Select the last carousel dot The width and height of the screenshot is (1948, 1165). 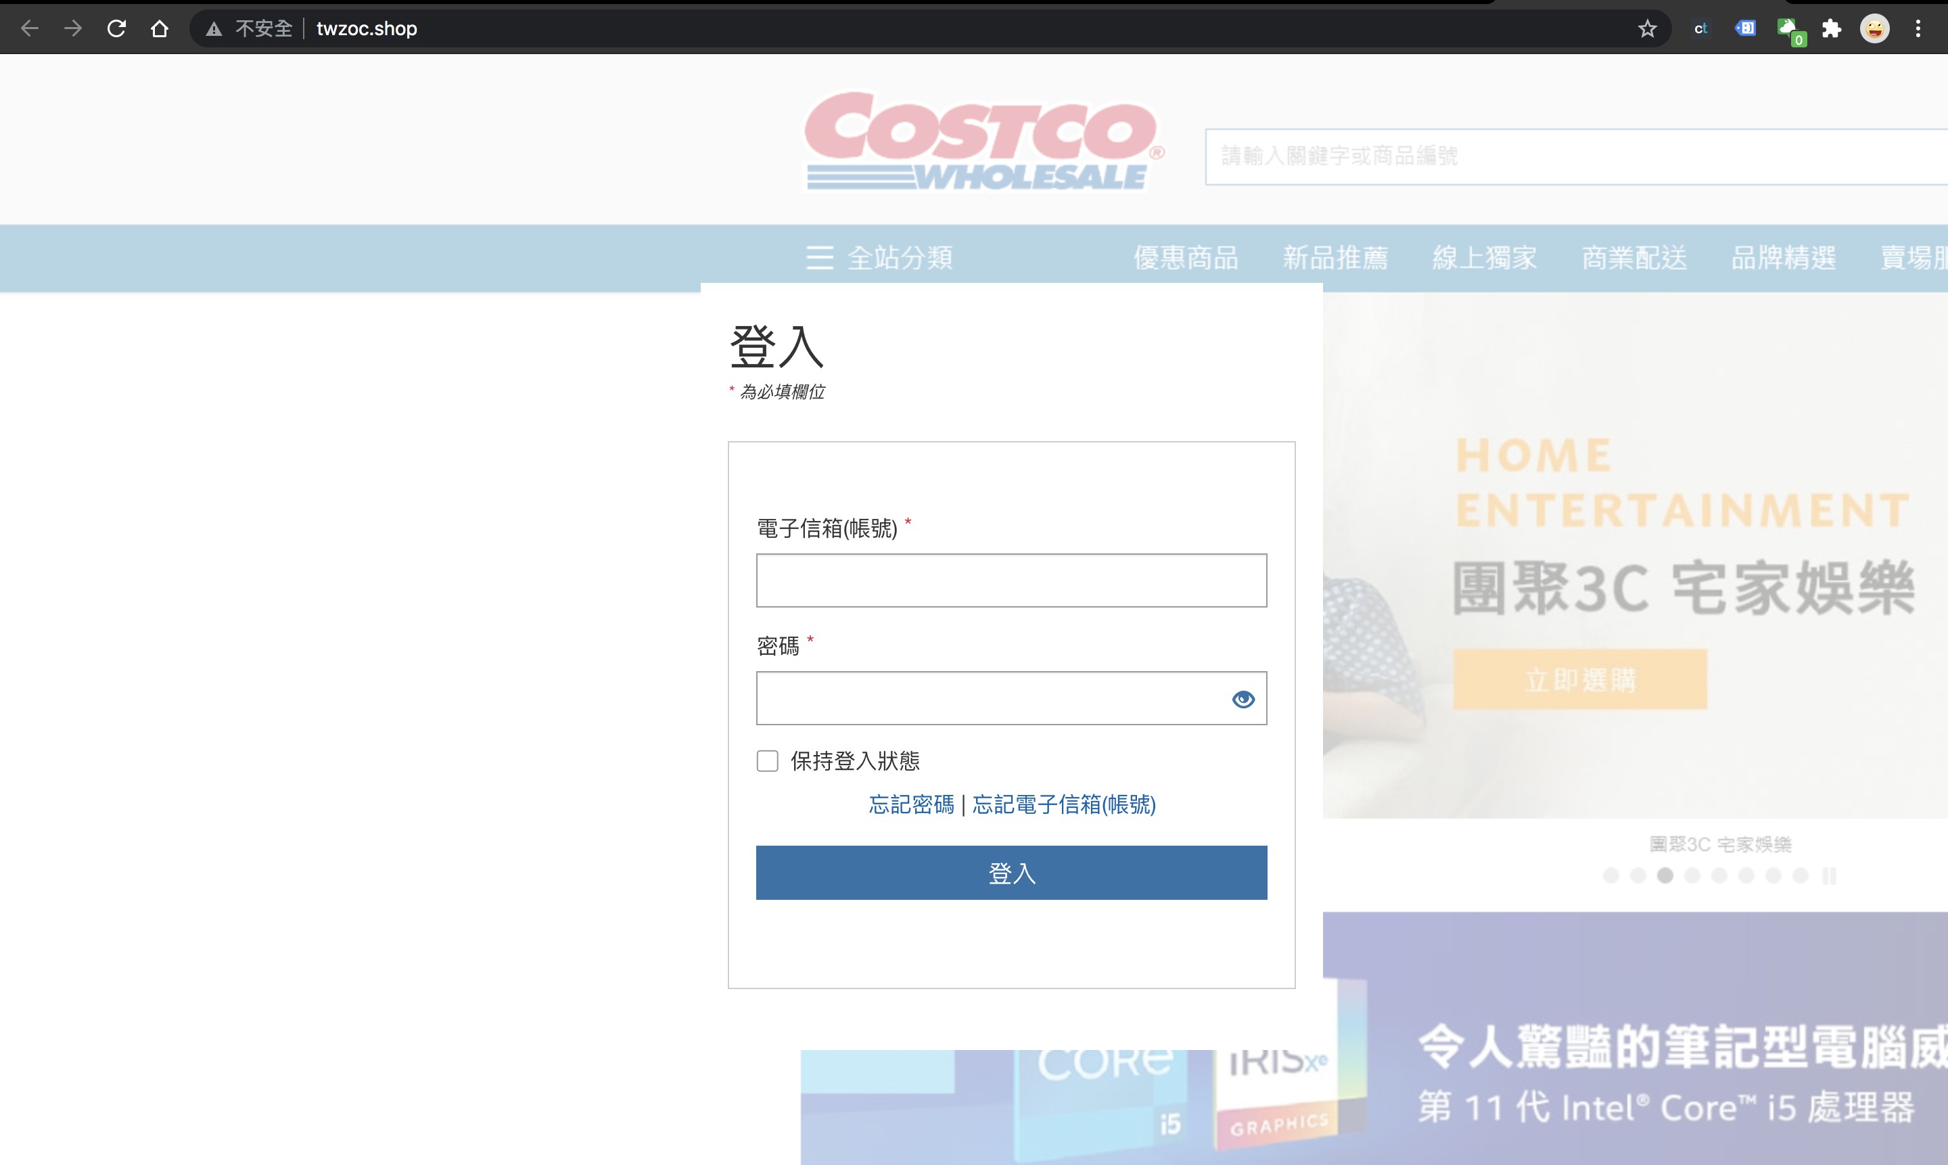click(x=1801, y=875)
